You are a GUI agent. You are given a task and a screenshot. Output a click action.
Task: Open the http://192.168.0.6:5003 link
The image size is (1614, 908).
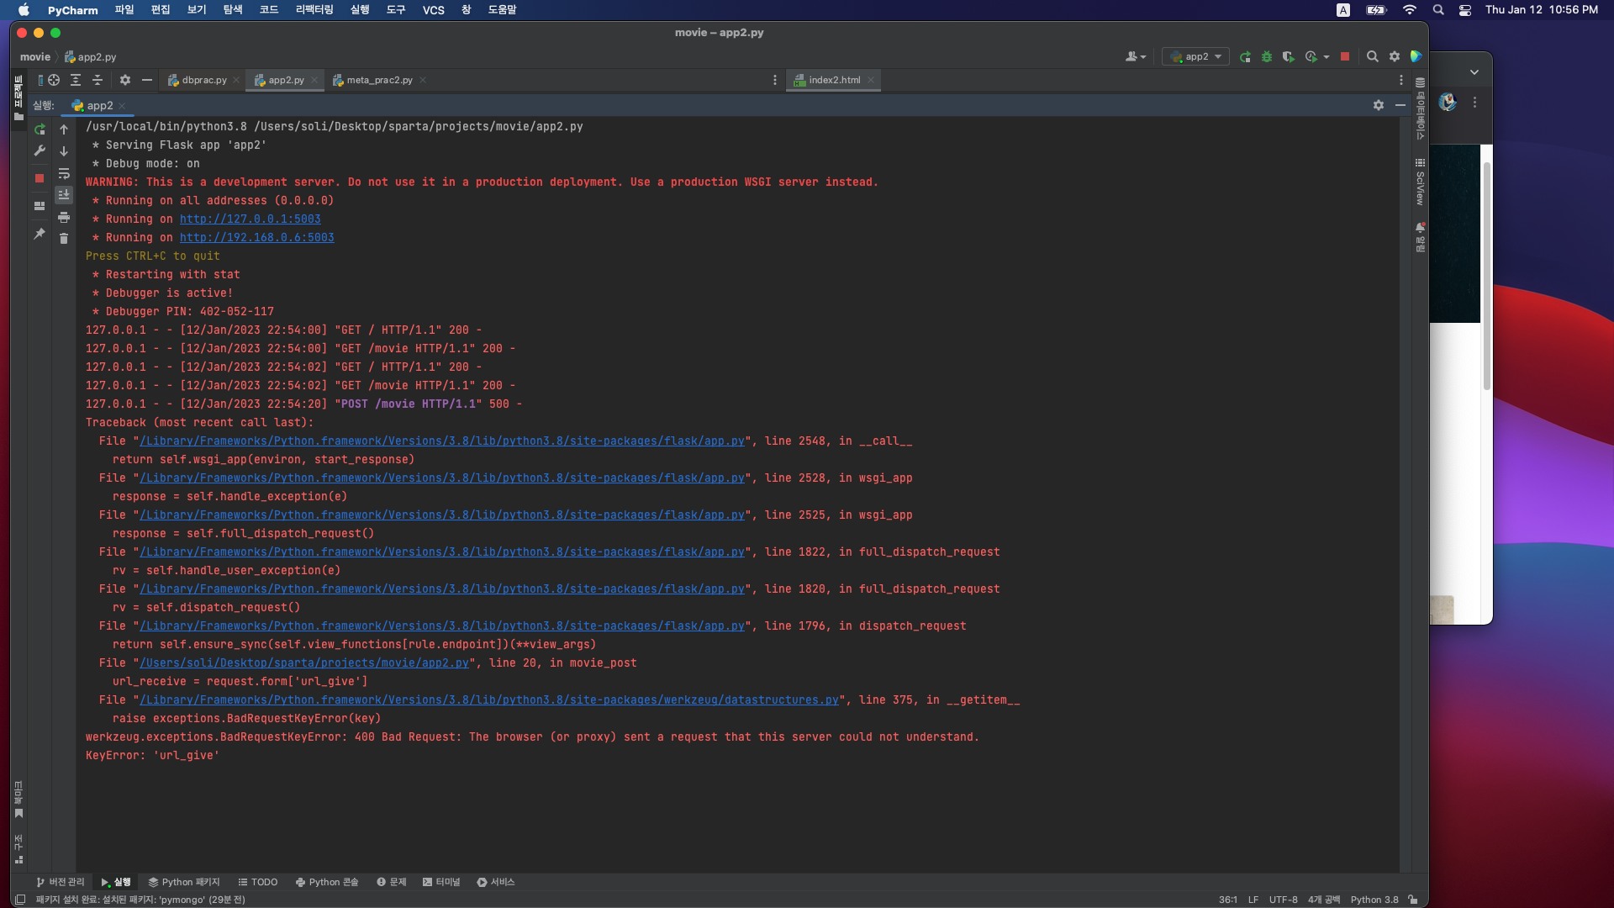257,238
